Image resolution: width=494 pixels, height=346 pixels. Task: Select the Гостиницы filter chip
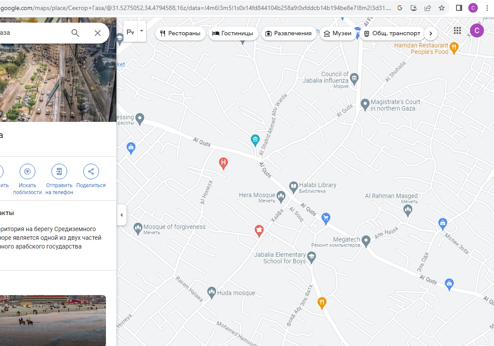click(x=233, y=34)
